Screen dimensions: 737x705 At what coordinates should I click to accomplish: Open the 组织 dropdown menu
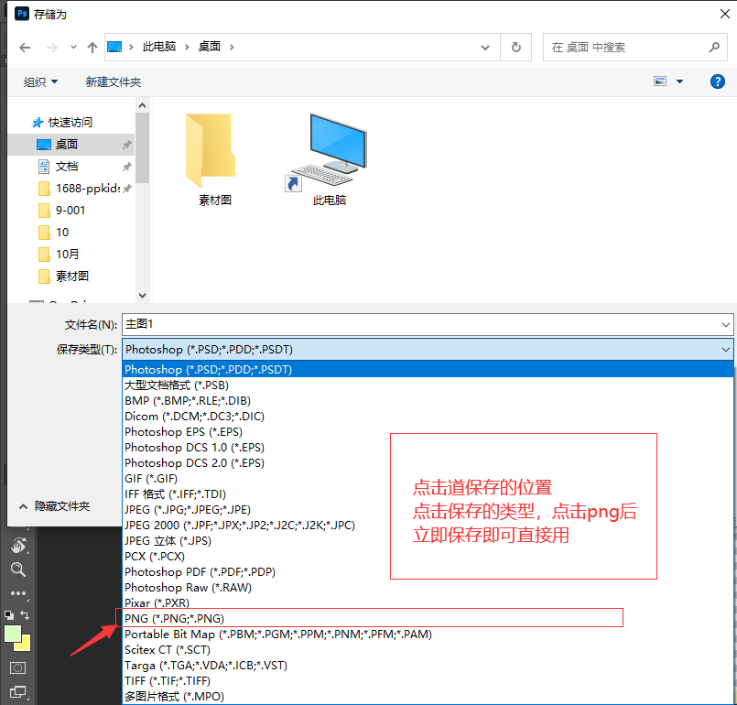(41, 82)
